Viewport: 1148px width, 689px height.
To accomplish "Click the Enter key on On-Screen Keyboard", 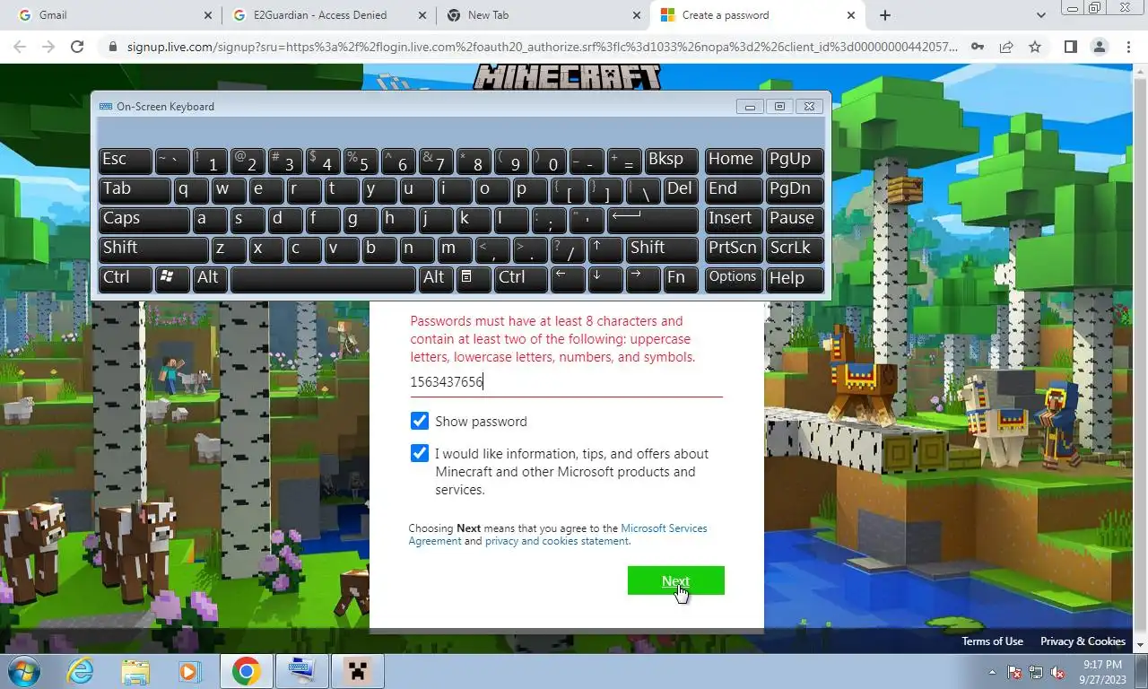I will click(653, 220).
